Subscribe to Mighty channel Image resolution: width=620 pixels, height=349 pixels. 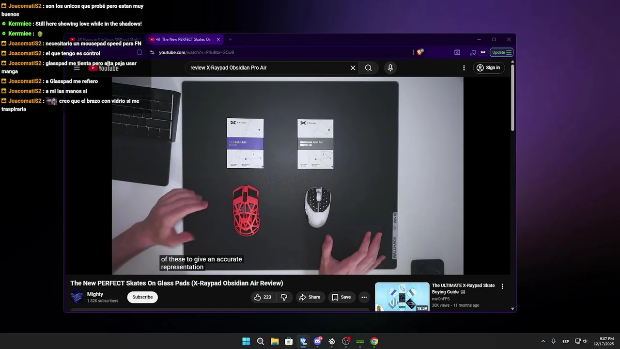[142, 297]
